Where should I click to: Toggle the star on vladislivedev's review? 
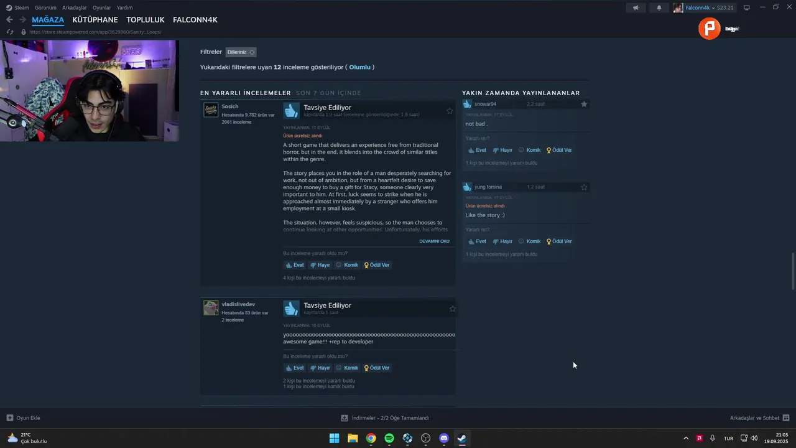(452, 309)
